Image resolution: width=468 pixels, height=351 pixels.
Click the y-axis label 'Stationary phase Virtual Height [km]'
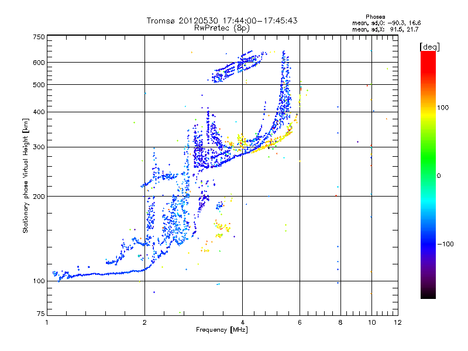(25, 175)
